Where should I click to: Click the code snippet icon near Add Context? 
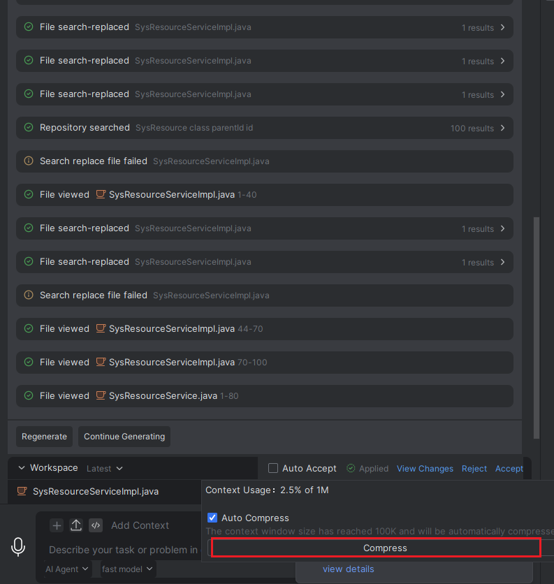(96, 525)
